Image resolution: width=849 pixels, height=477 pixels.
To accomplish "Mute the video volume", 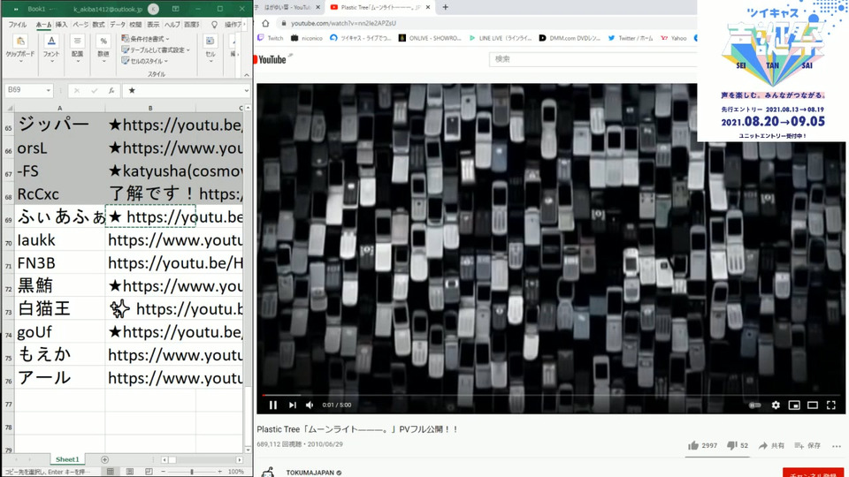I will [x=310, y=405].
